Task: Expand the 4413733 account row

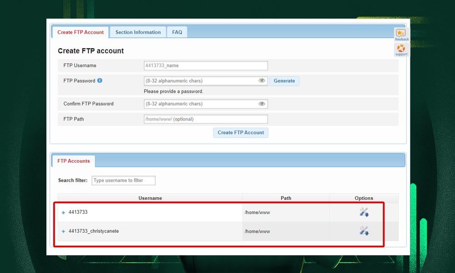Action: [63, 212]
